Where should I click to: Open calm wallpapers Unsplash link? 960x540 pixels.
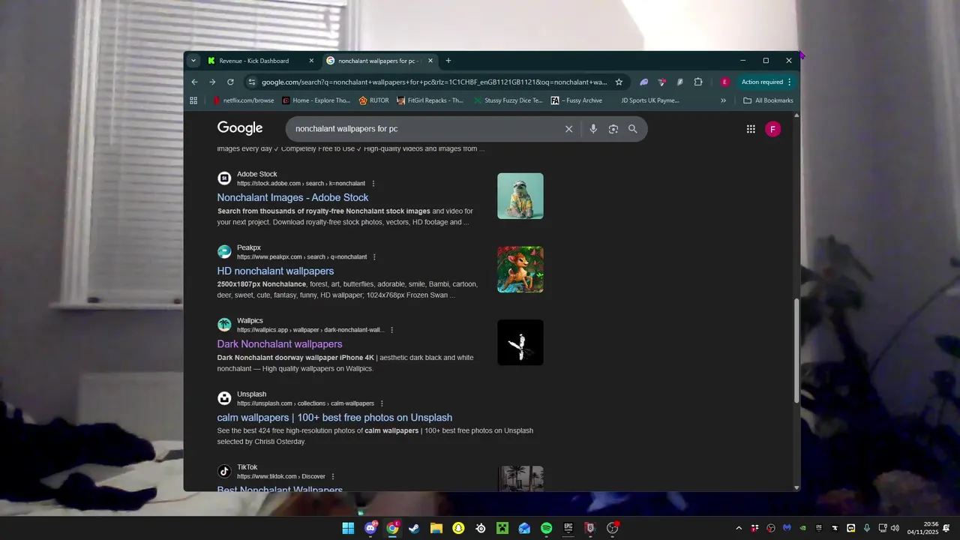coord(334,418)
